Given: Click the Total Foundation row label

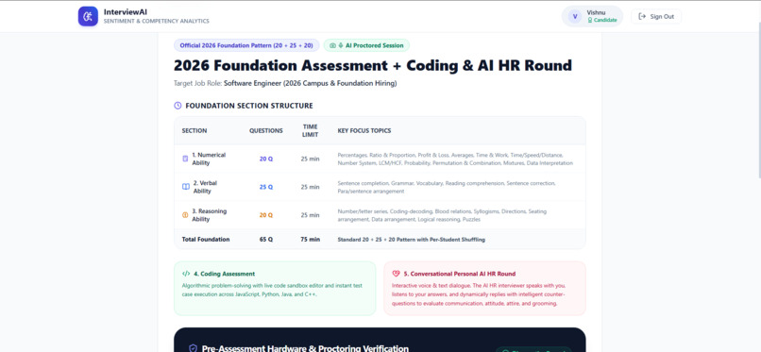Looking at the screenshot, I should (206, 239).
